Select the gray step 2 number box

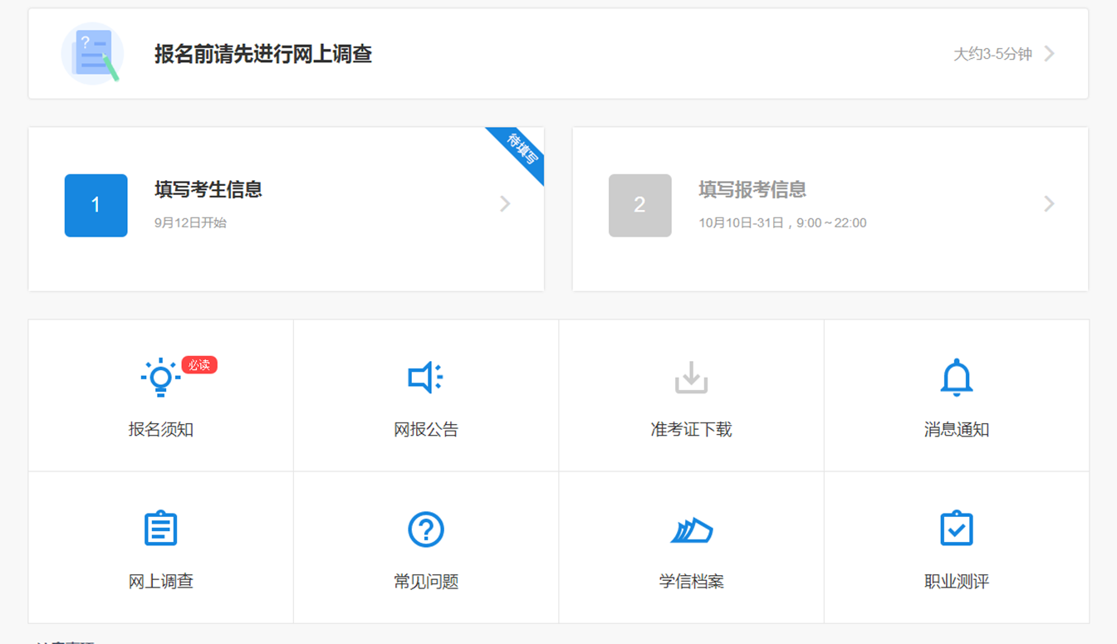click(639, 206)
